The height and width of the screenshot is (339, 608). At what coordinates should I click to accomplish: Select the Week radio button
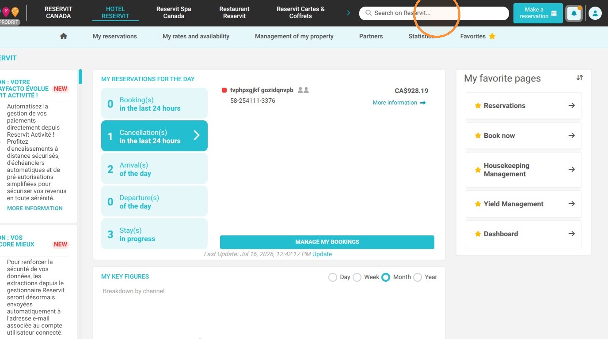pos(357,277)
